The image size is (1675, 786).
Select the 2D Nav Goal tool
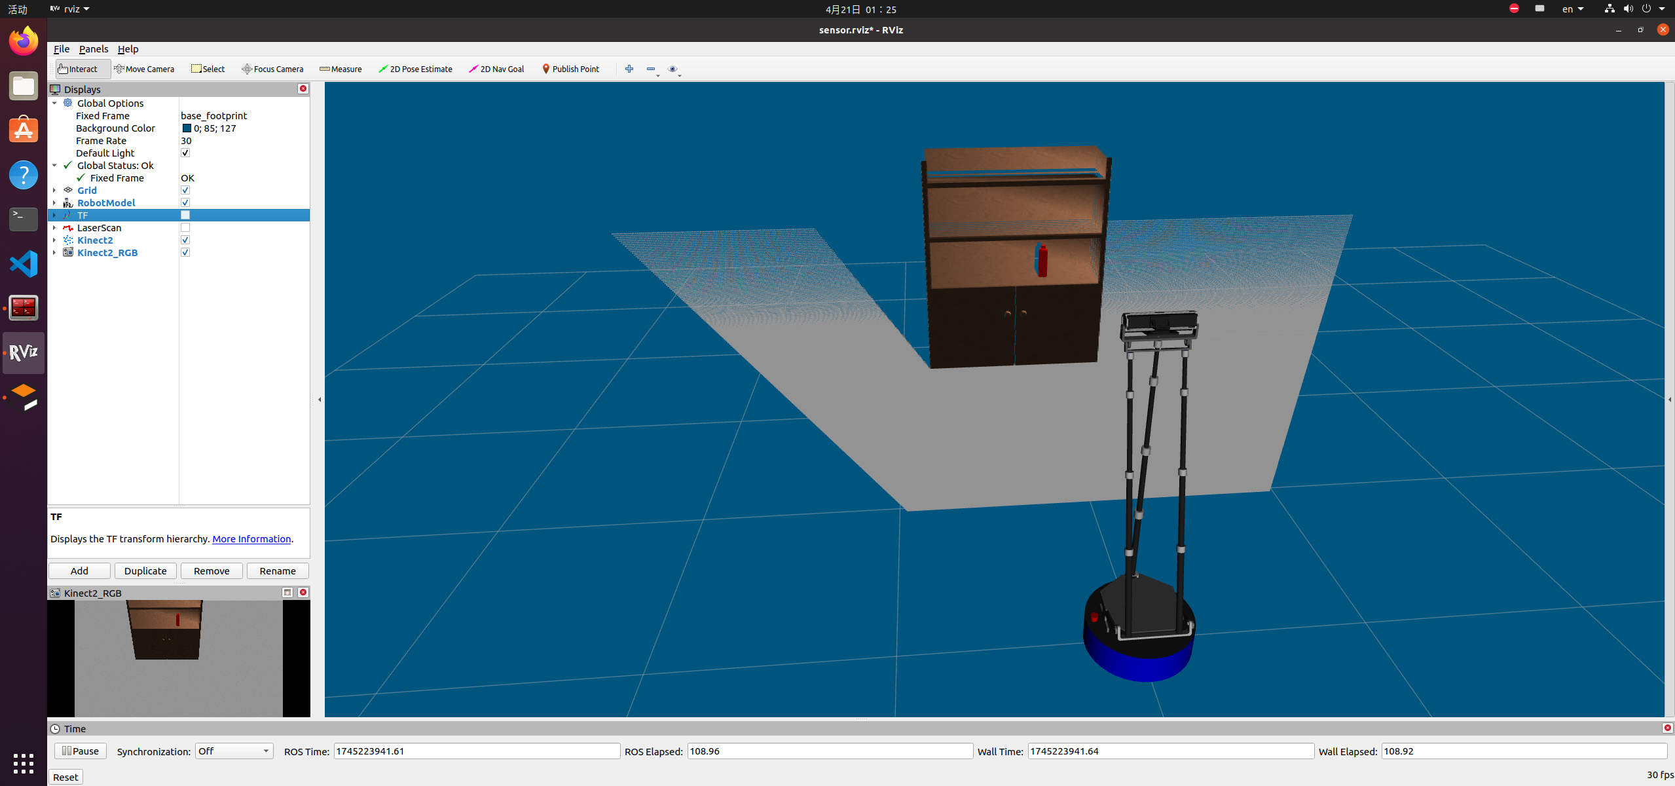point(496,69)
